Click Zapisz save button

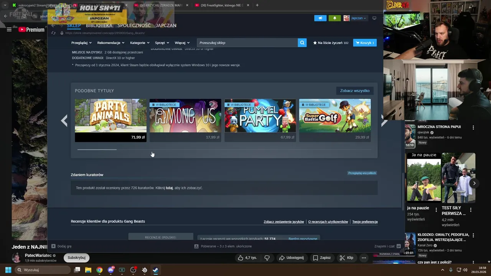point(321,258)
